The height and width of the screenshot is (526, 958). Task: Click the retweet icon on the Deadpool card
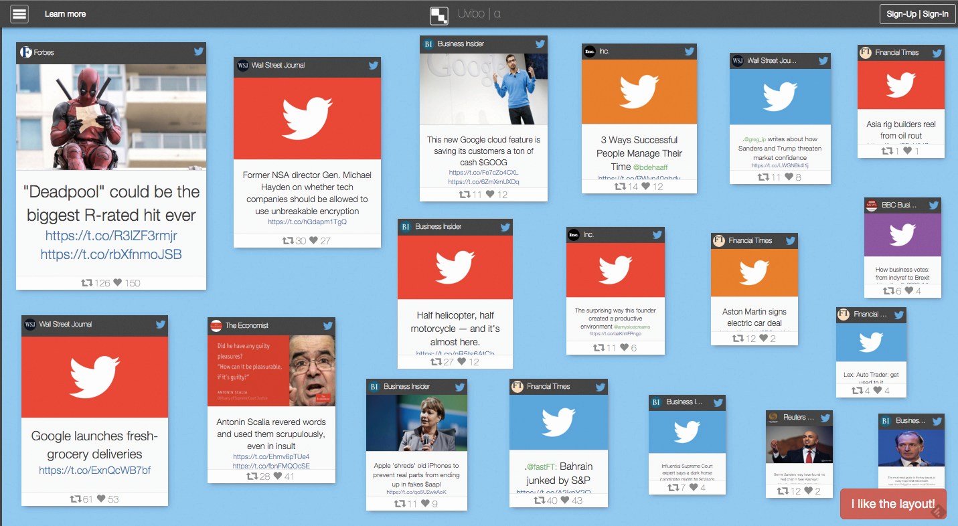(86, 282)
